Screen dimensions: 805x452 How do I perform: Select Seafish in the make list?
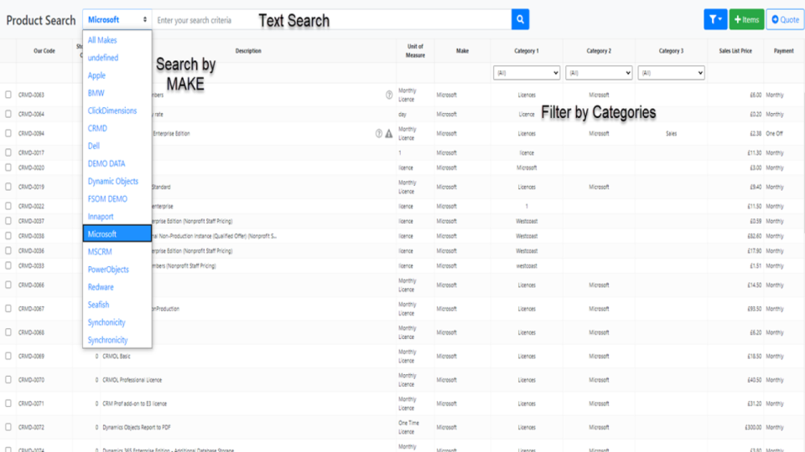[98, 305]
